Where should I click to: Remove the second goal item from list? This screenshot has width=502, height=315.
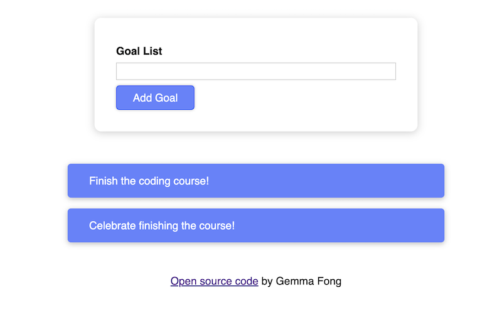(x=256, y=225)
